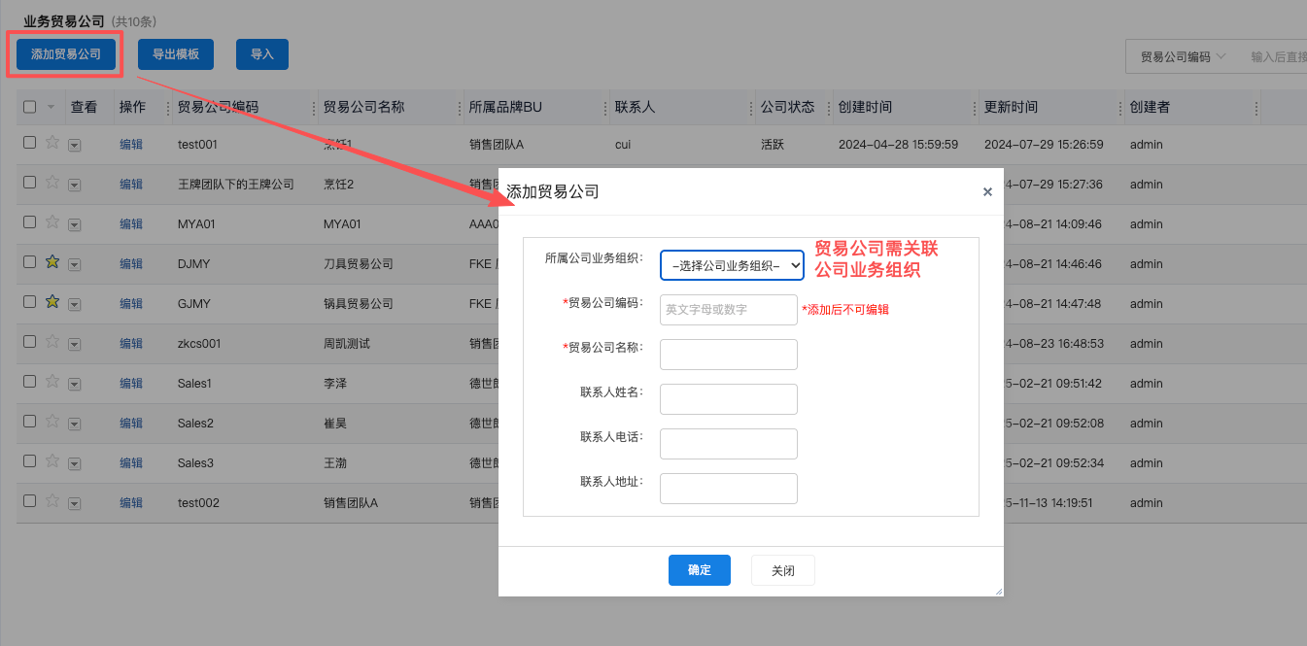Open the header select-all dropdown arrow
Viewport: 1307px width, 646px height.
[x=51, y=108]
